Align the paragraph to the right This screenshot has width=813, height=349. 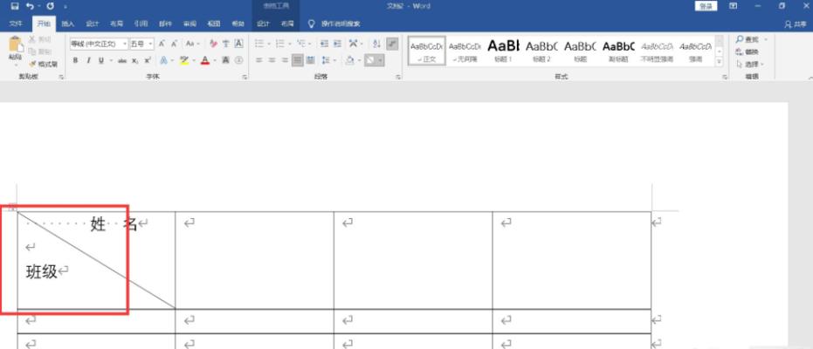285,60
